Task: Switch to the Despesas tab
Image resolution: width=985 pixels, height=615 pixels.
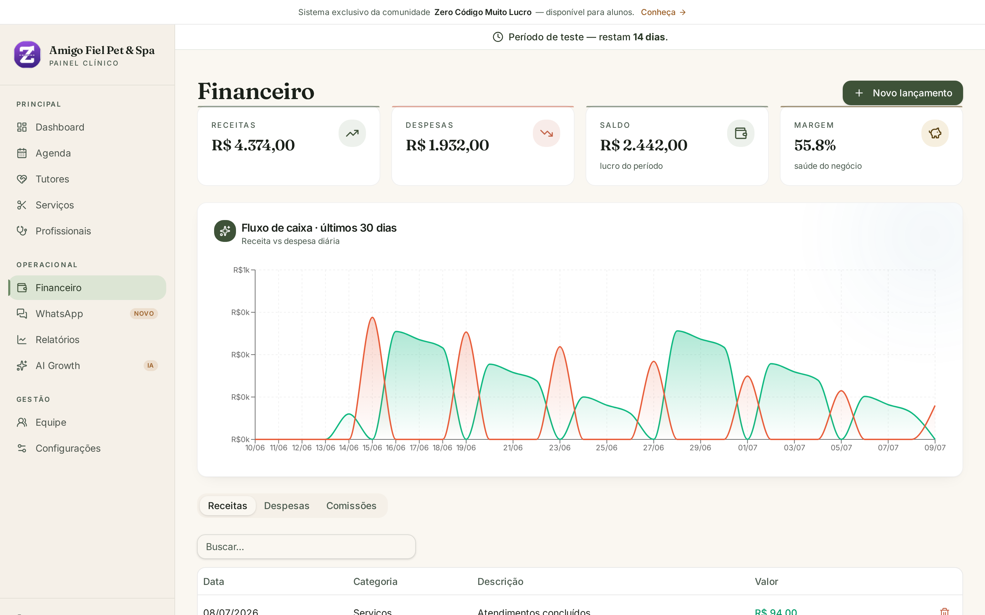Action: [x=287, y=506]
